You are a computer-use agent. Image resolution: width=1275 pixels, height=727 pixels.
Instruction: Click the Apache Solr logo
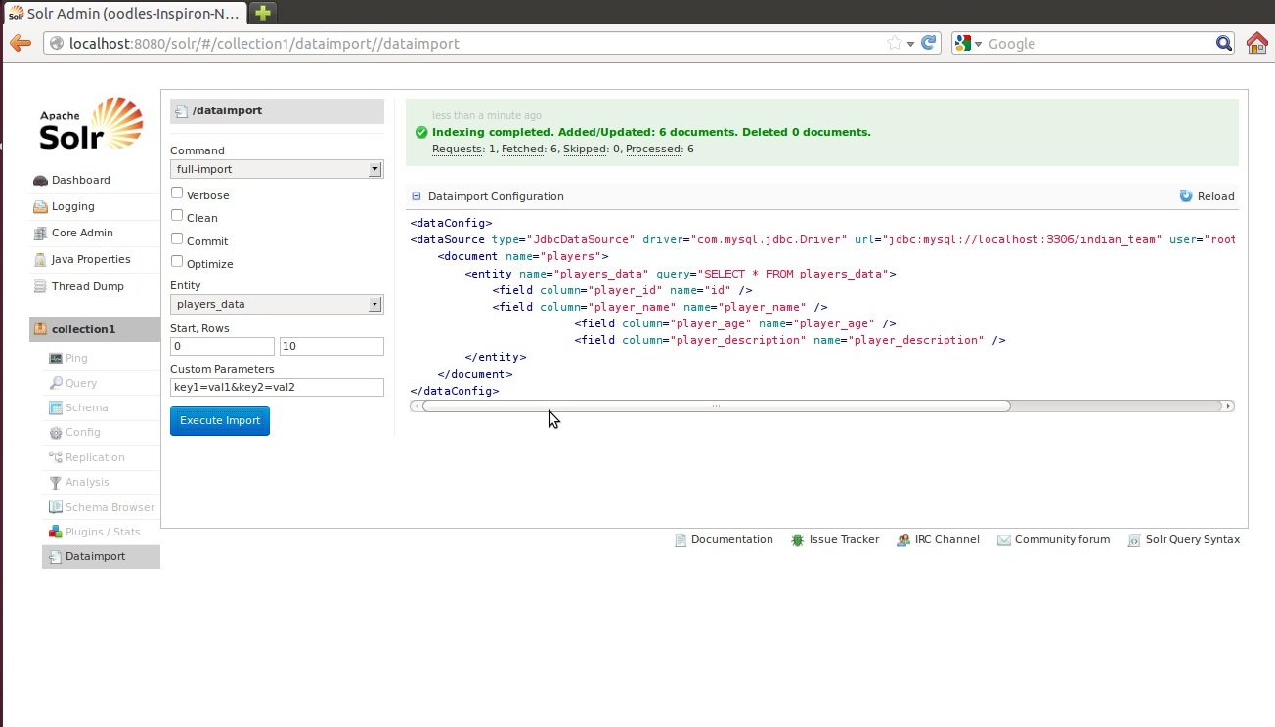point(91,124)
